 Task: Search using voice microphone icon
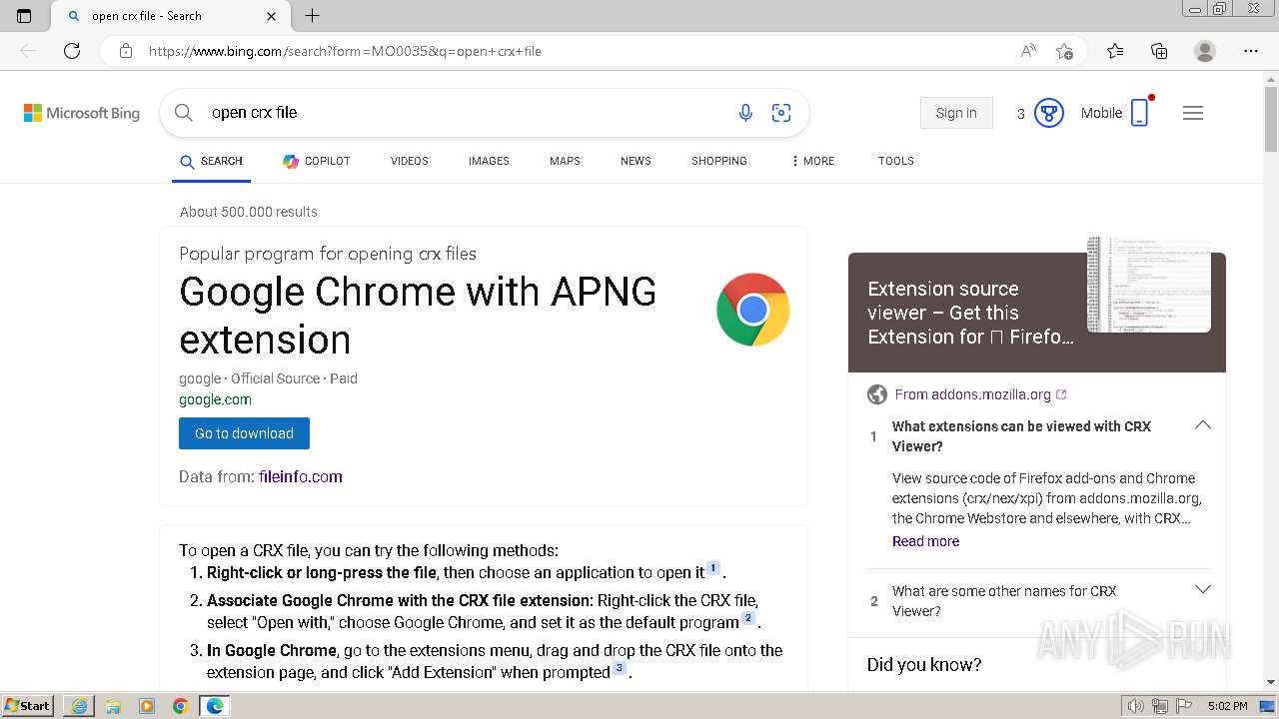pyautogui.click(x=745, y=113)
